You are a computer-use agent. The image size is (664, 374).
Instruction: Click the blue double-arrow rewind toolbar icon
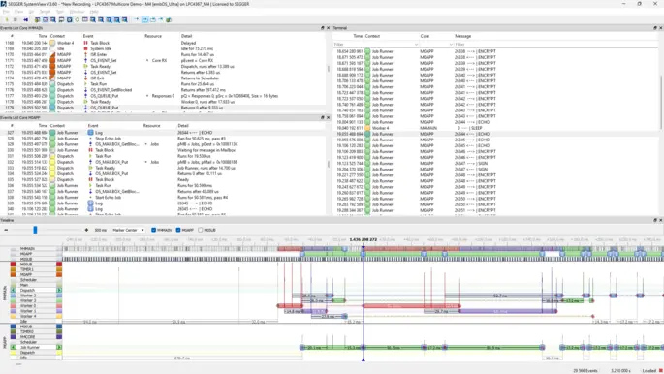point(25,19)
